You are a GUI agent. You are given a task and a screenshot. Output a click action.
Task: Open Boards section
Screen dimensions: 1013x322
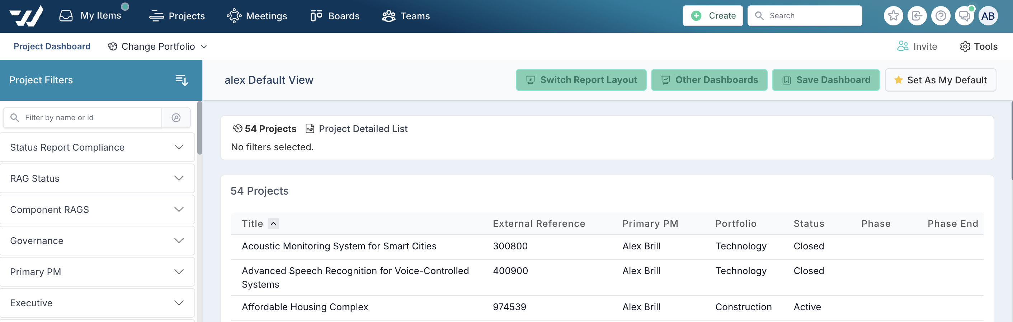point(335,16)
